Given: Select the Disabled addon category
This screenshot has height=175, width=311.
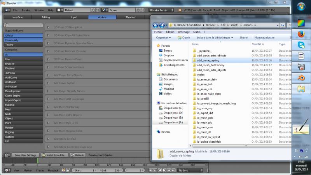Looking at the screenshot, I should (23, 68).
